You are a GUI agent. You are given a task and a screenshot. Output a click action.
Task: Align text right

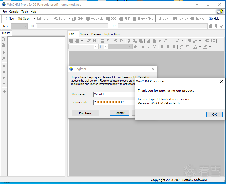pos(174,47)
